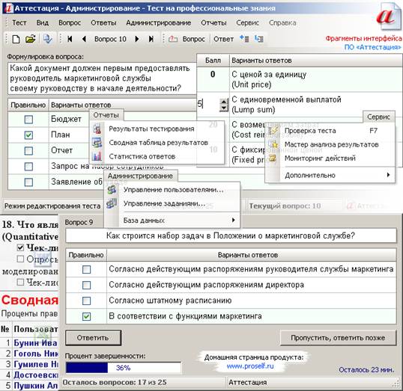Image resolution: width=403 pixels, height=391 pixels.
Task: Expand the Дополнительно submenu arrow
Action: [388, 175]
